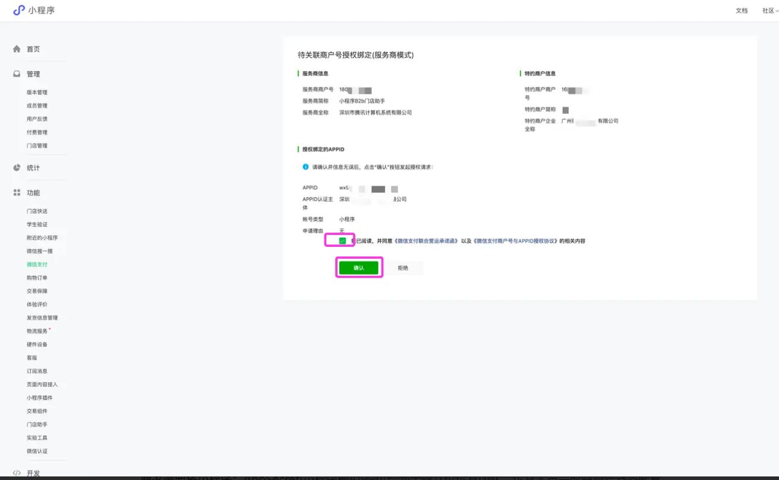Image resolution: width=779 pixels, height=480 pixels.
Task: Open the 管理 section
Action: [33, 74]
